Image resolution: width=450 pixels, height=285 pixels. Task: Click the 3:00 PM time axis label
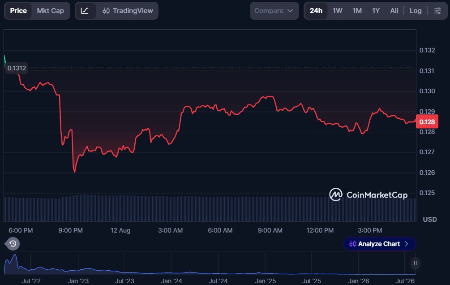coord(370,230)
